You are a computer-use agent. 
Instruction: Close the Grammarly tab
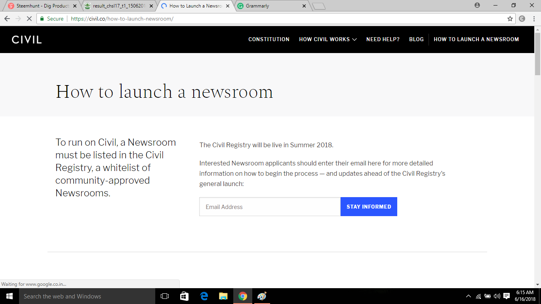pyautogui.click(x=304, y=6)
